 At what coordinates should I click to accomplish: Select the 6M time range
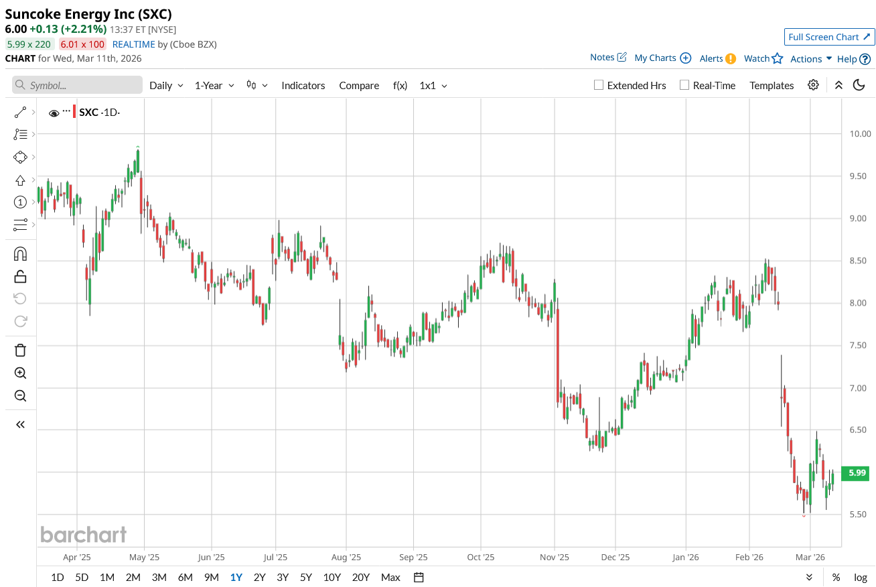pyautogui.click(x=185, y=577)
